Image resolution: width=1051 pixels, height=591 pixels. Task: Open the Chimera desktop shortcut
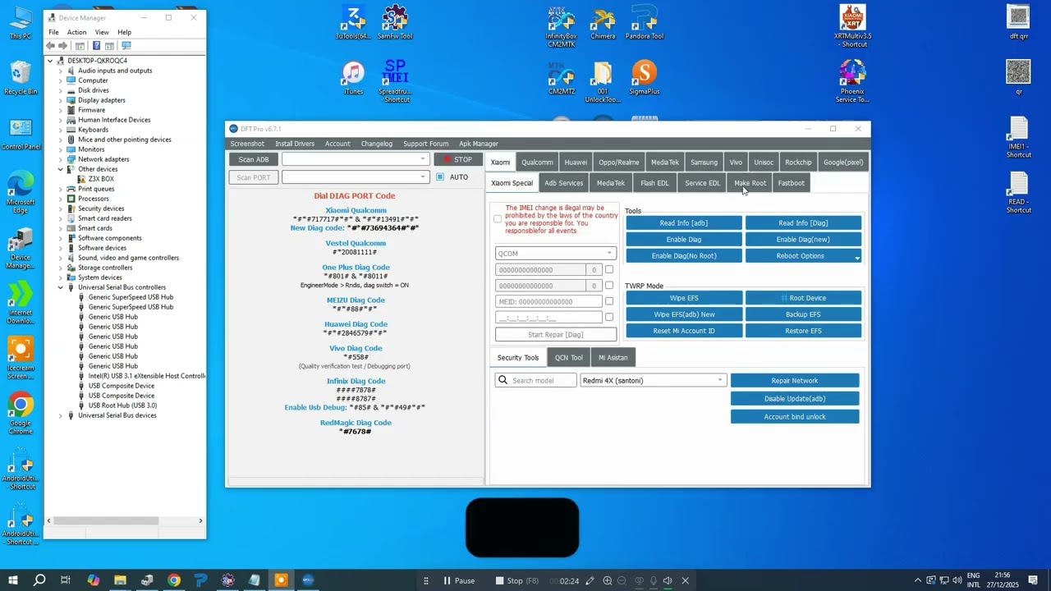(x=603, y=23)
